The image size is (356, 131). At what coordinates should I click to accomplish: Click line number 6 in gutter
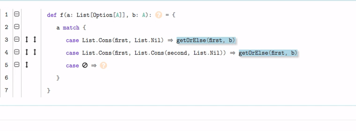point(6,78)
